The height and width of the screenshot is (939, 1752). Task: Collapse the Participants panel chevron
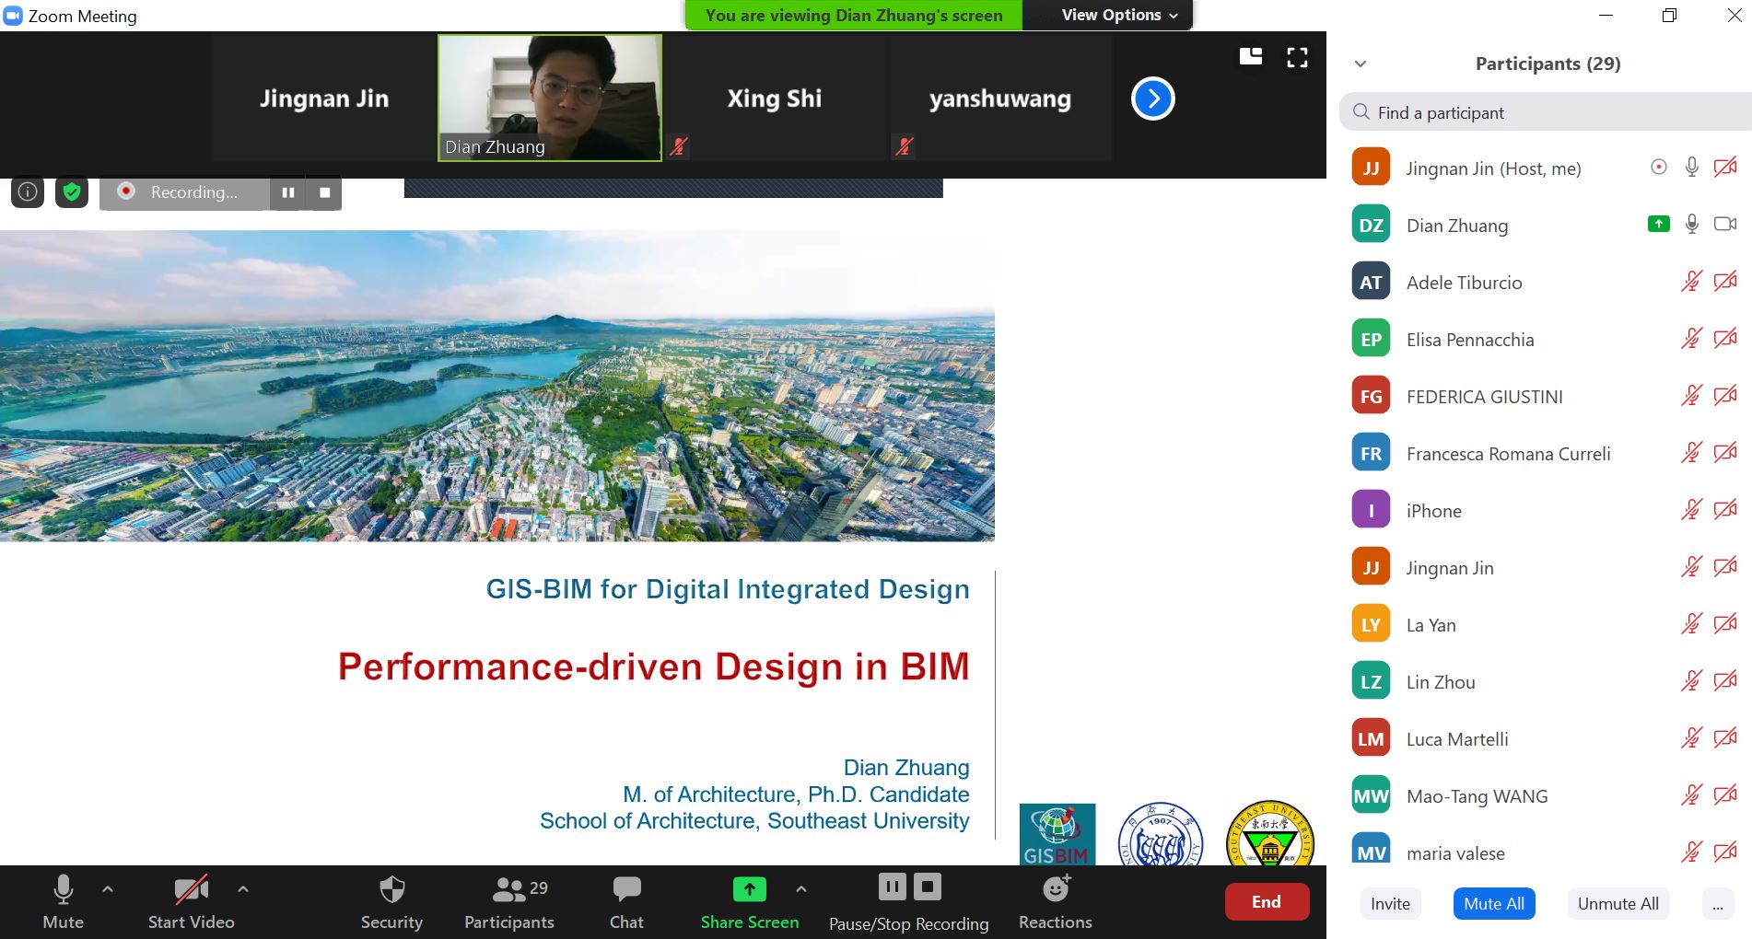click(1361, 64)
